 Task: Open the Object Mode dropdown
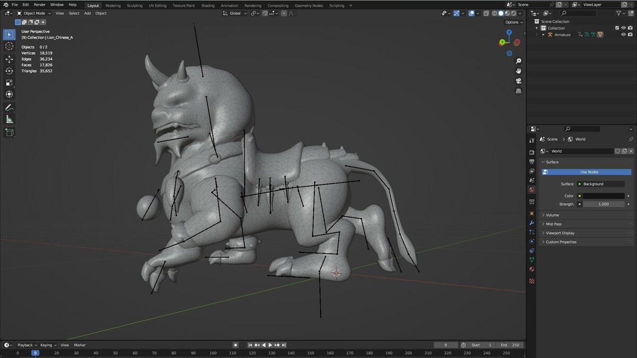click(x=34, y=13)
